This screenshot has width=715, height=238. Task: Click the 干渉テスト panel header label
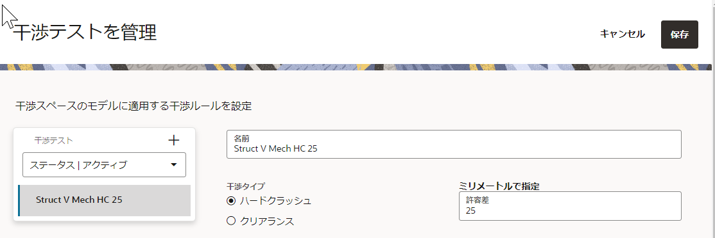[54, 141]
